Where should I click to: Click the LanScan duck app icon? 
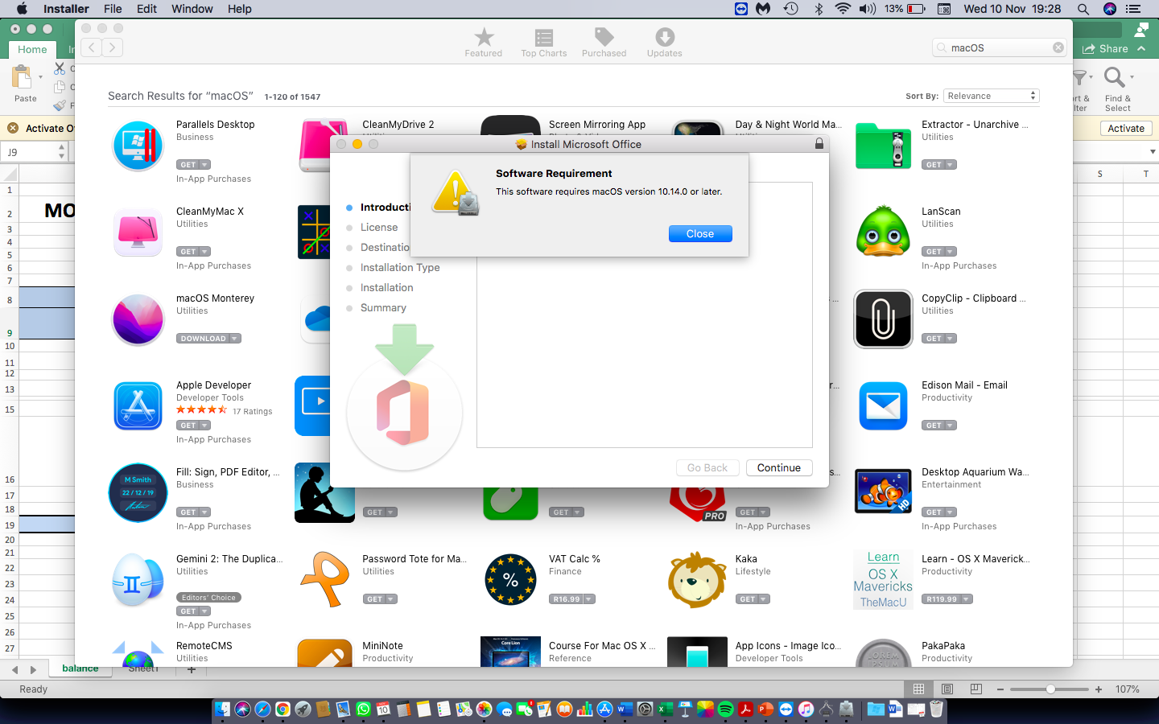click(883, 232)
